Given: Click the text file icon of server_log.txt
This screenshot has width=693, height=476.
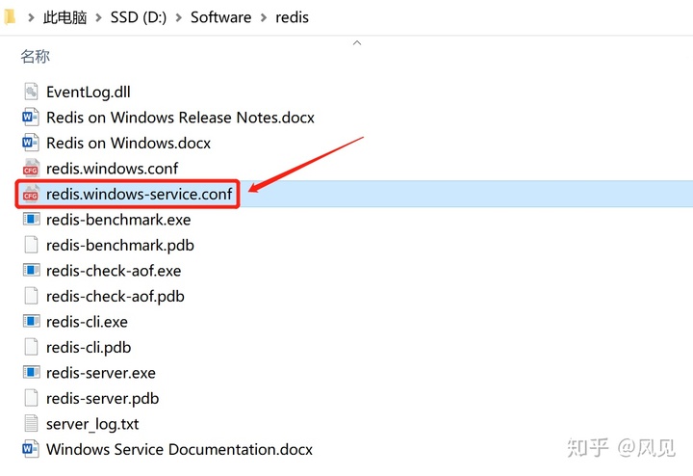Looking at the screenshot, I should (x=31, y=423).
